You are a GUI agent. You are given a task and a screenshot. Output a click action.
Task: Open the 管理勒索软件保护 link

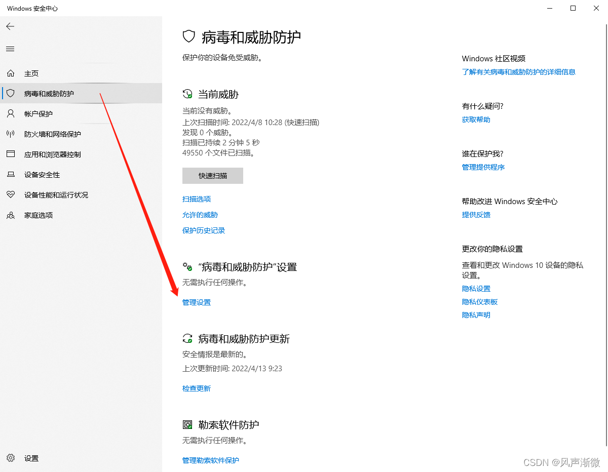click(211, 460)
